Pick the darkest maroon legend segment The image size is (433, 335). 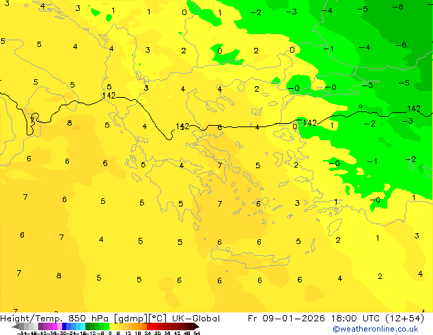(x=192, y=326)
